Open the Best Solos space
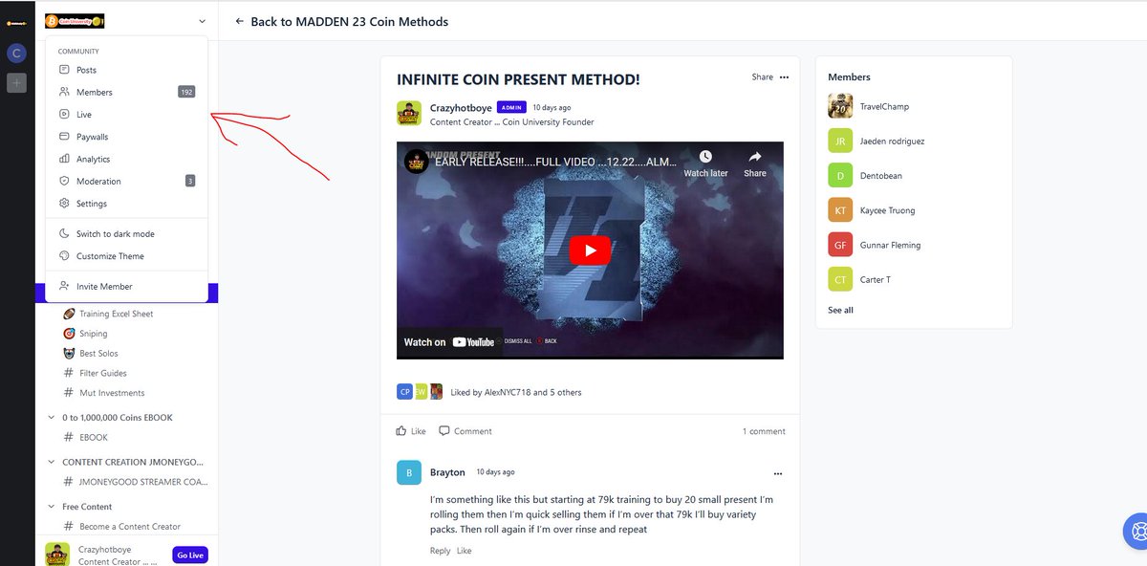Viewport: 1147px width, 566px height. (x=98, y=354)
